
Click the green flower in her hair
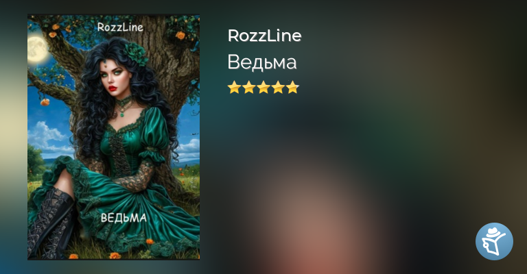(135, 53)
